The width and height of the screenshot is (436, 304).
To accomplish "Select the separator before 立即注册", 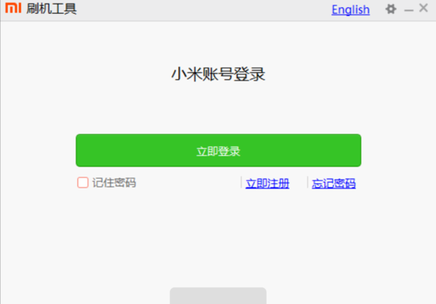I will tap(241, 183).
